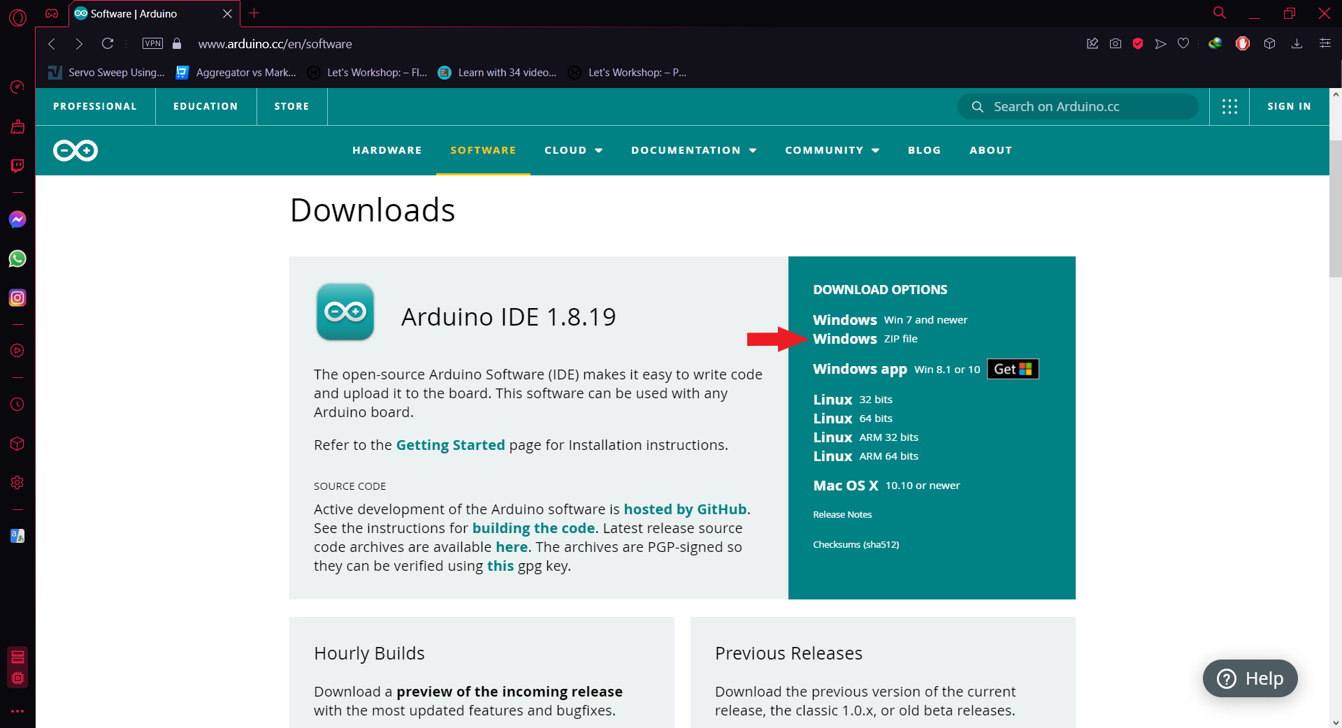This screenshot has height=728, width=1342.
Task: Toggle the VPN badge in address bar
Action: tap(152, 43)
